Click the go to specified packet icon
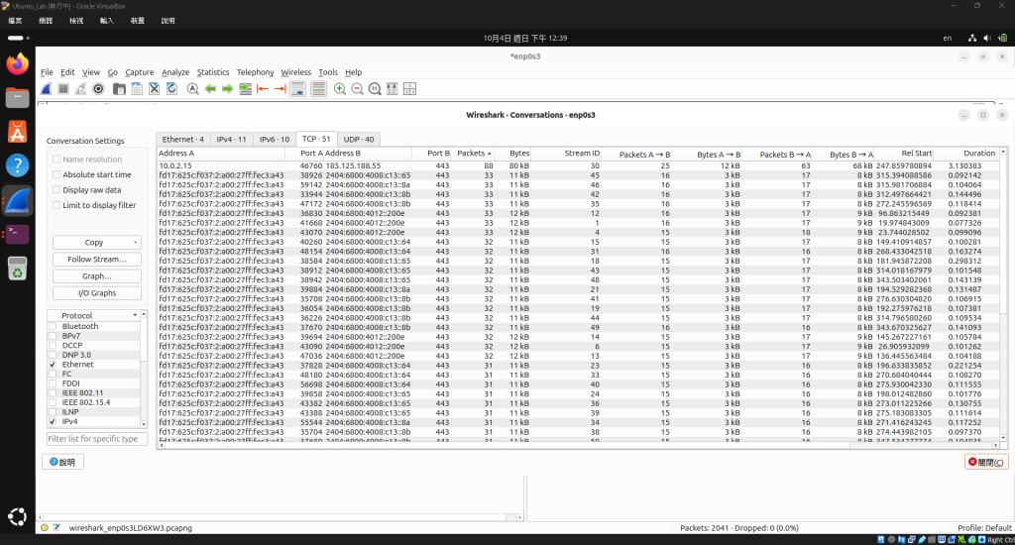1015x545 pixels. pyautogui.click(x=246, y=88)
